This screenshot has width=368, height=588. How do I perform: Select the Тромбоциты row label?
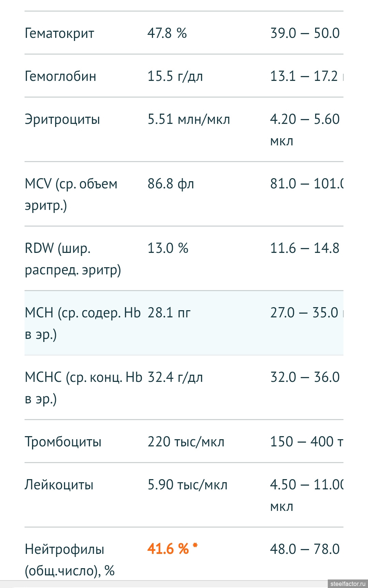pos(63,442)
